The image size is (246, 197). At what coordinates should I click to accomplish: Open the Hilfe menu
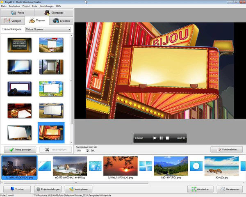[x=58, y=6]
